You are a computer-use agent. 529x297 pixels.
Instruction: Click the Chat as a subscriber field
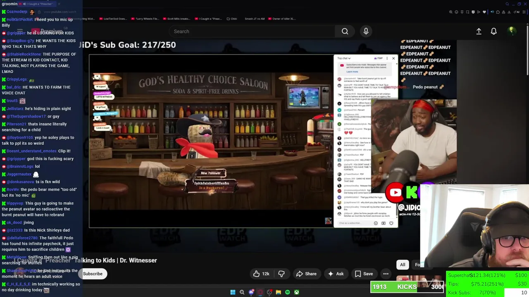click(x=355, y=223)
